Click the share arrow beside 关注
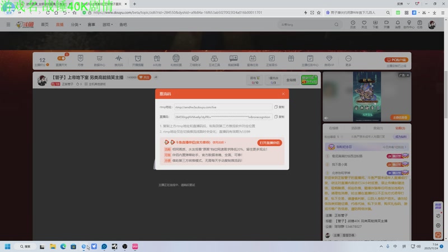The width and height of the screenshot is (448, 252). [156, 77]
